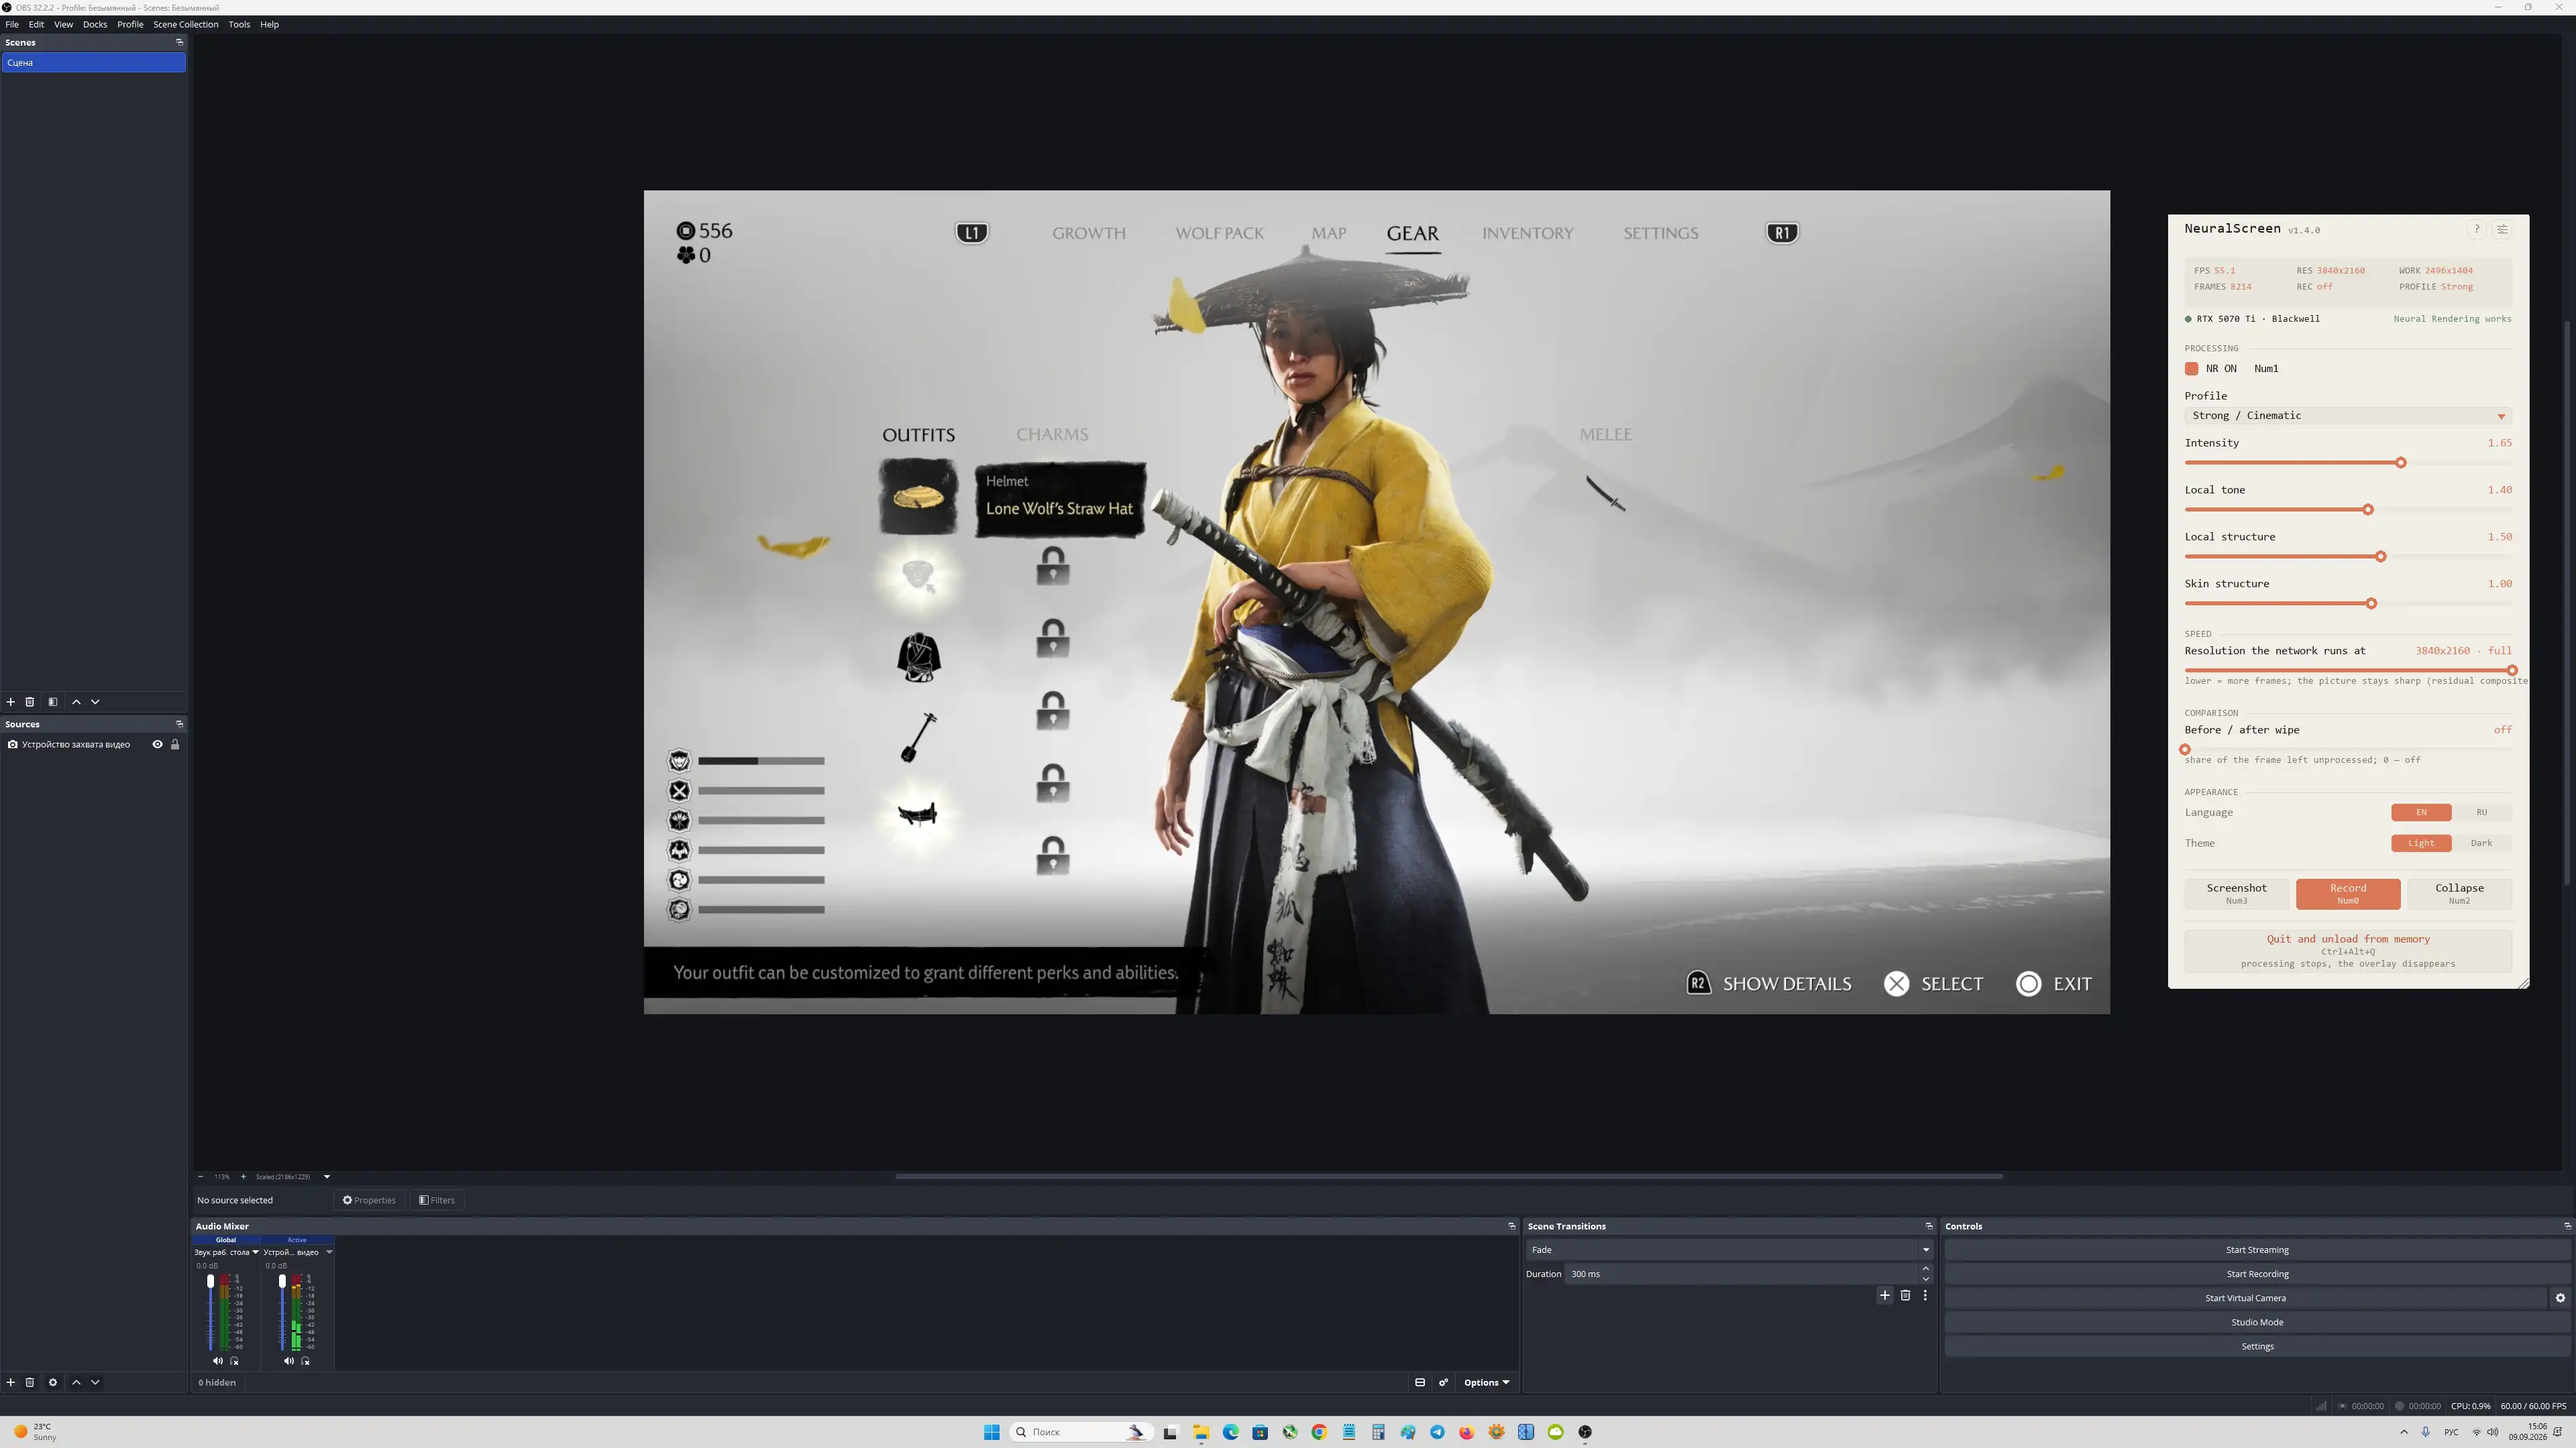2576x1448 pixels.
Task: Open the Windows Start menu
Action: 991,1432
